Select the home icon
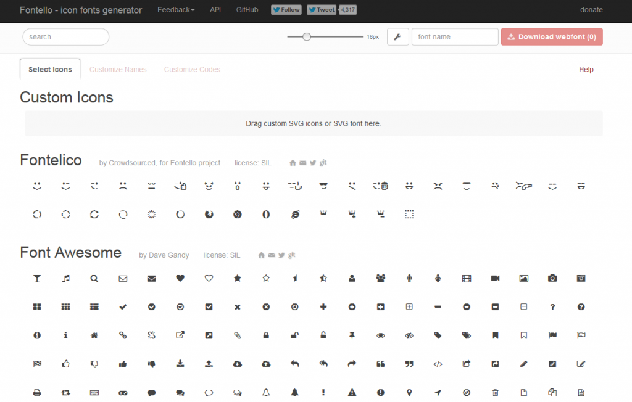 pos(94,335)
